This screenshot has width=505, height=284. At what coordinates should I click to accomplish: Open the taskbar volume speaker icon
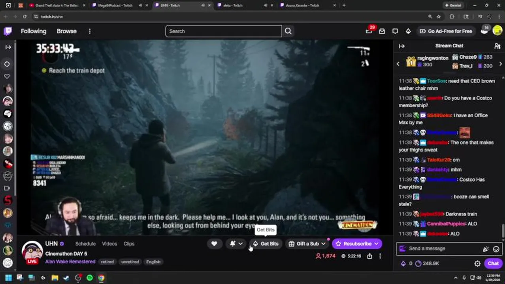pos(479,278)
